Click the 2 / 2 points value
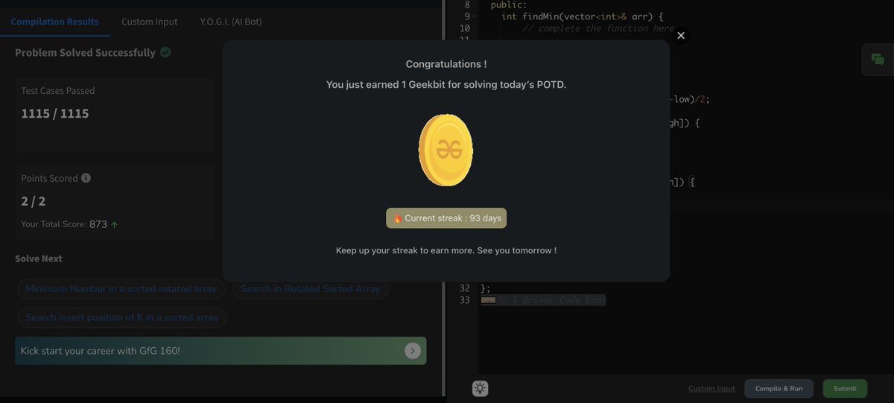Viewport: 894px width, 403px height. 34,201
